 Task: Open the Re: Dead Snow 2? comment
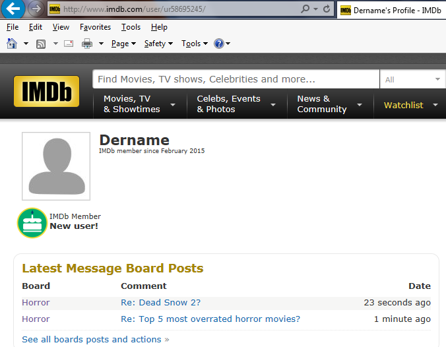coord(161,302)
